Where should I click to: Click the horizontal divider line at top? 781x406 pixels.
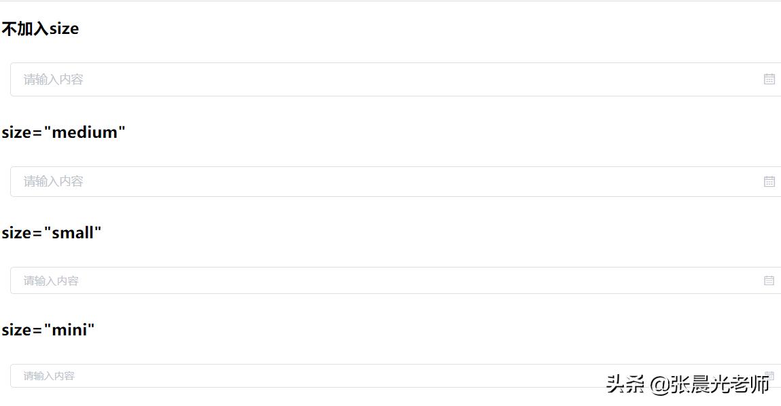pos(390,1)
